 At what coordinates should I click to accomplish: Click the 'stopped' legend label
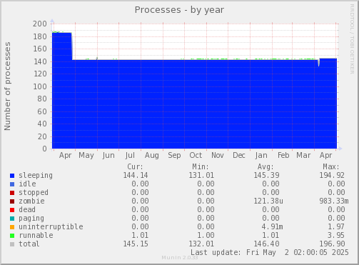(x=34, y=192)
